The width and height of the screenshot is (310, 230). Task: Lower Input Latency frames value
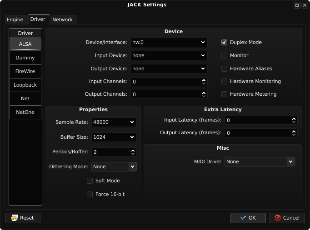(294, 122)
